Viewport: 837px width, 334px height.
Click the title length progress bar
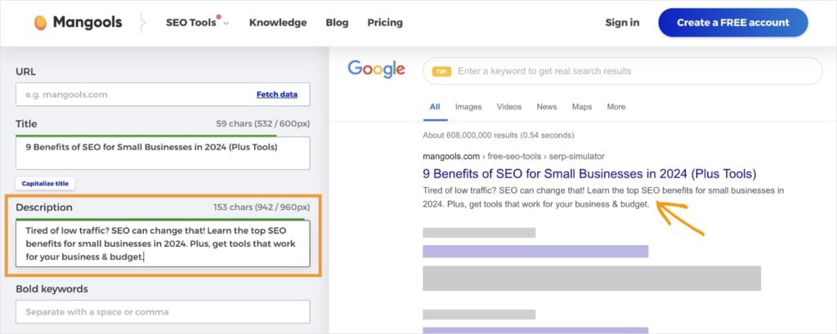[146, 136]
